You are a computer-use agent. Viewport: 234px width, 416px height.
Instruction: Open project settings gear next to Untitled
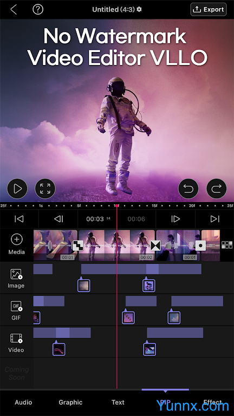[139, 10]
